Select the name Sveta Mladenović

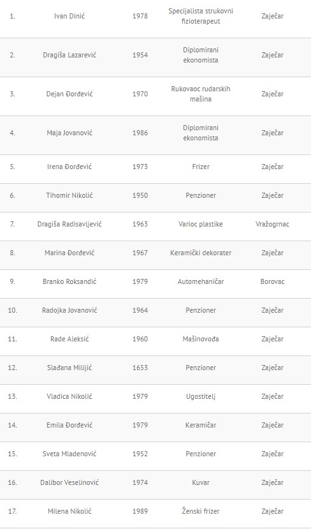pos(69,454)
